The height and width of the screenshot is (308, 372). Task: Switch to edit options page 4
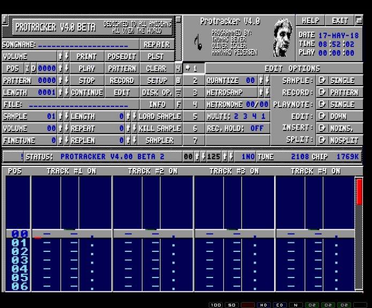point(194,104)
